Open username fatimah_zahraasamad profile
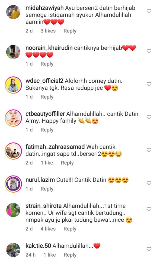This screenshot has height=262, width=160. [x=55, y=147]
